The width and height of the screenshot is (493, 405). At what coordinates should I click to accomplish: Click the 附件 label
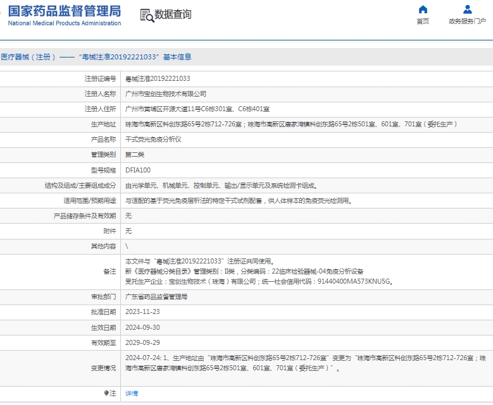[x=109, y=231]
